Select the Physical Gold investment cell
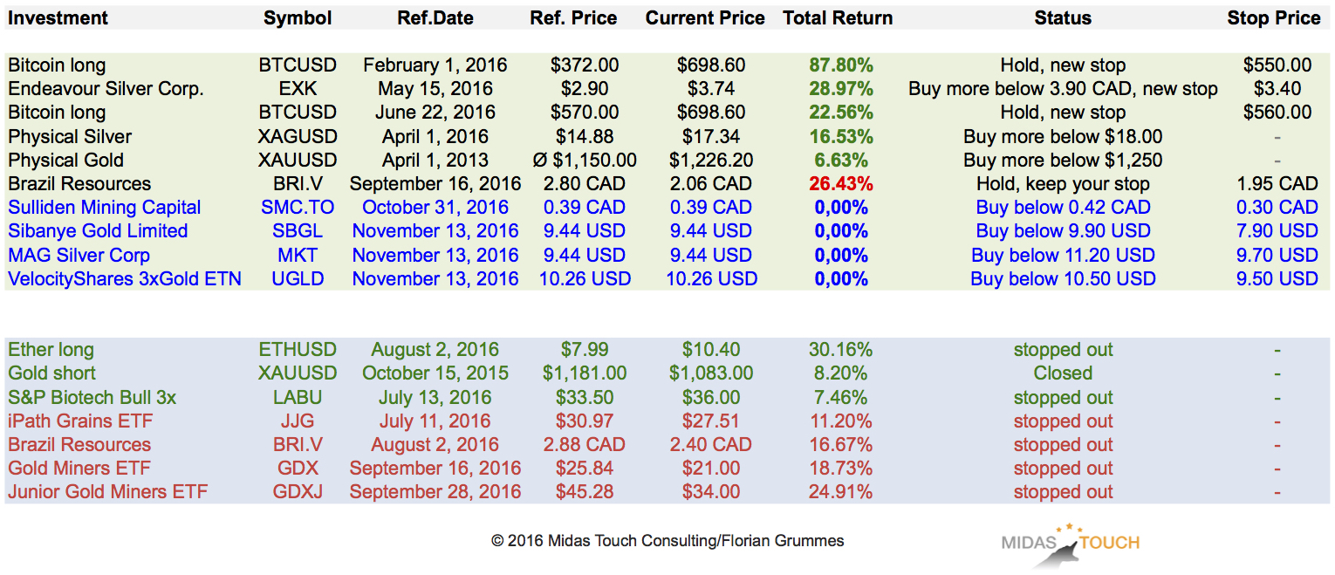The width and height of the screenshot is (1335, 575). tap(66, 161)
